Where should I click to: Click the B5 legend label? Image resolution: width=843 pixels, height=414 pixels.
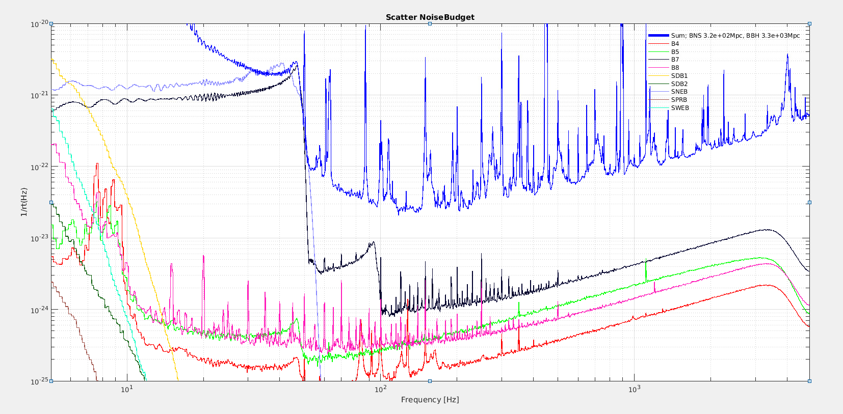click(x=675, y=52)
